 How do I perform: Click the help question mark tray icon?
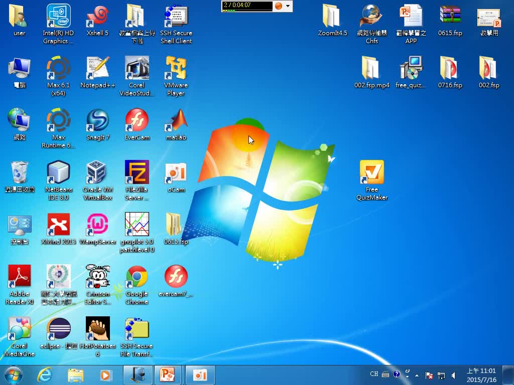pos(397,374)
